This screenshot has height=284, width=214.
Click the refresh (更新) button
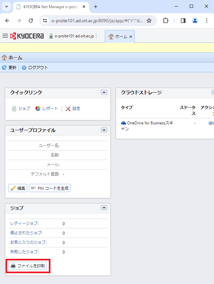tap(9, 67)
